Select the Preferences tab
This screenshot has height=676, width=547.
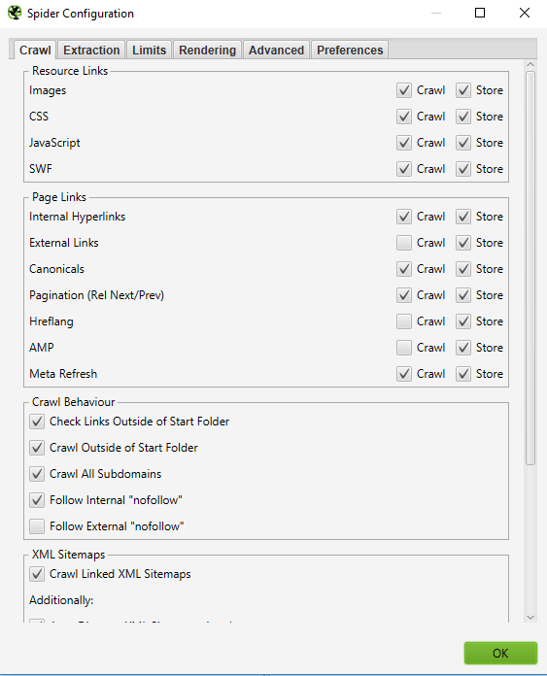[350, 50]
